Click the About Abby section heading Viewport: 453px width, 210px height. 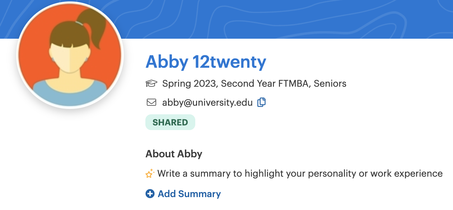click(174, 154)
